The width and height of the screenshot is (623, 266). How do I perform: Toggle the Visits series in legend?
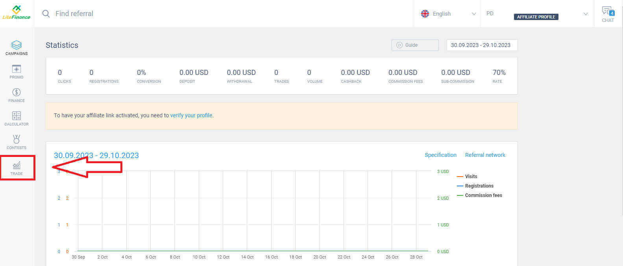471,177
